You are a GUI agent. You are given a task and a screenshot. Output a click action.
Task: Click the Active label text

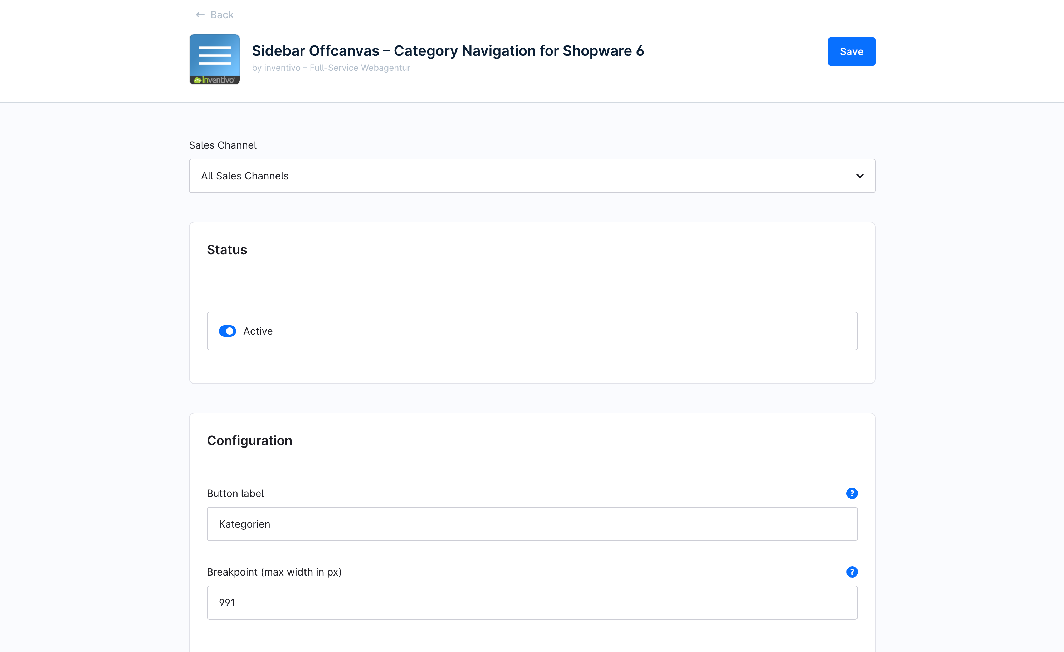pos(258,331)
